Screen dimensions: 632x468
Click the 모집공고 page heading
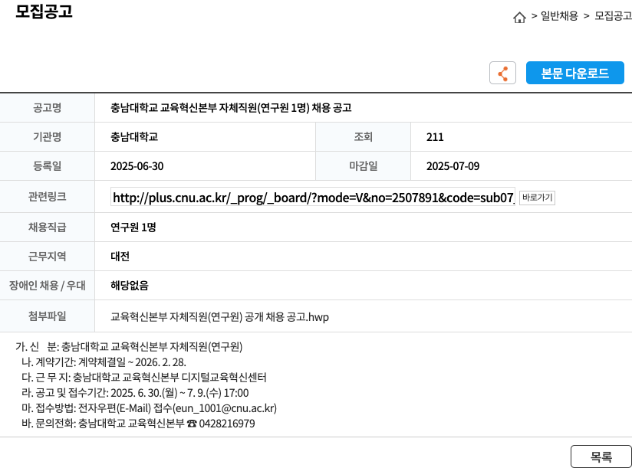click(x=44, y=11)
